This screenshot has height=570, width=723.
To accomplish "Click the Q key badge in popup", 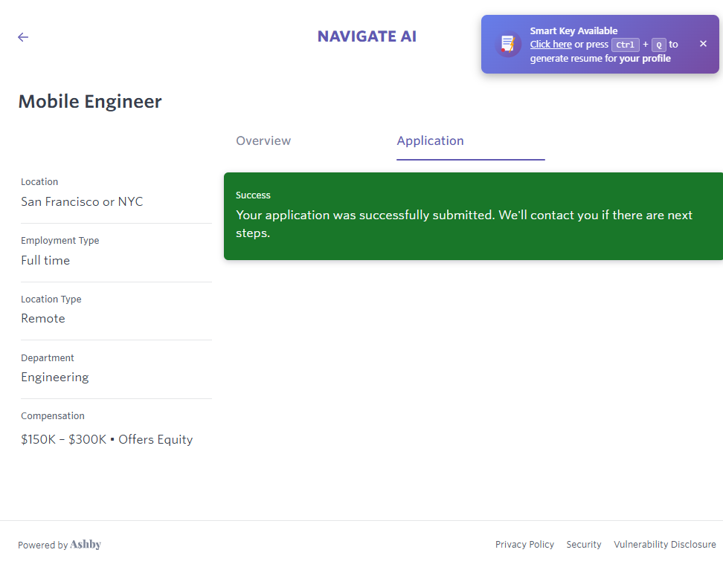I will [658, 45].
